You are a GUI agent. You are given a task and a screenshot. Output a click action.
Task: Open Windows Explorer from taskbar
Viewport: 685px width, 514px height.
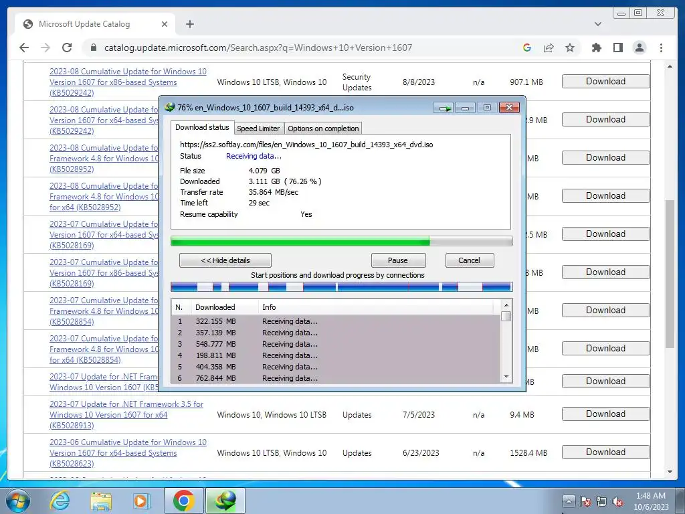click(x=101, y=501)
